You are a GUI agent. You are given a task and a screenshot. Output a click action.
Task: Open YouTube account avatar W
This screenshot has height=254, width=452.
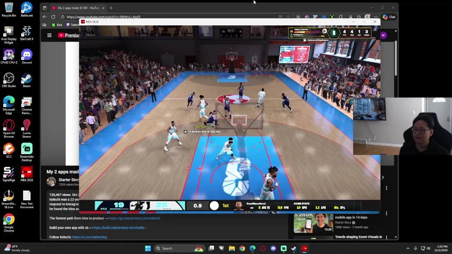(383, 35)
